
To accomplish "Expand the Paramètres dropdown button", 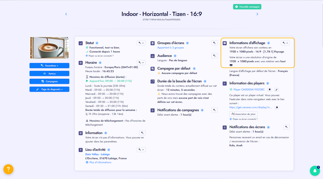I will (49, 66).
